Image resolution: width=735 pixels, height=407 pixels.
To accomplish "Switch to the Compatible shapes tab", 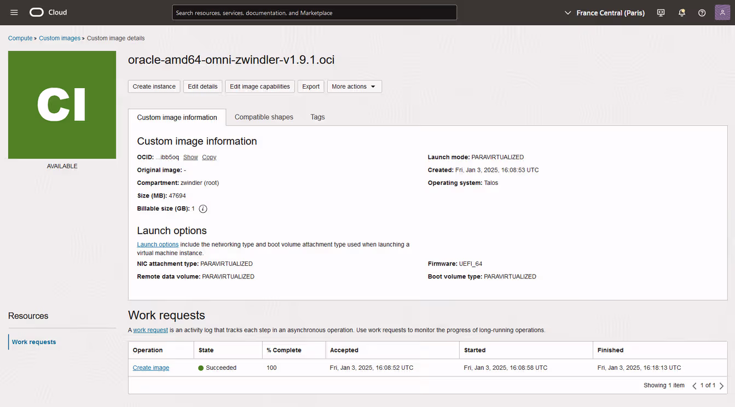I will click(264, 117).
